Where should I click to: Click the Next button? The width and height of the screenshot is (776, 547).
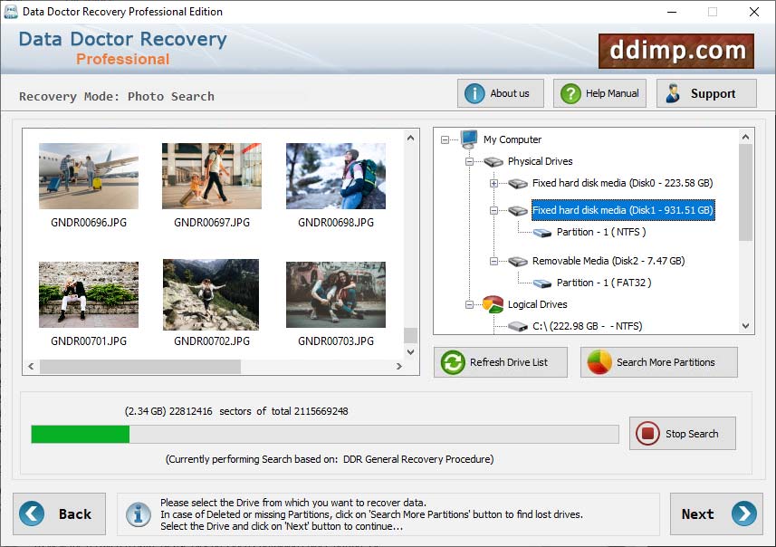coord(716,513)
